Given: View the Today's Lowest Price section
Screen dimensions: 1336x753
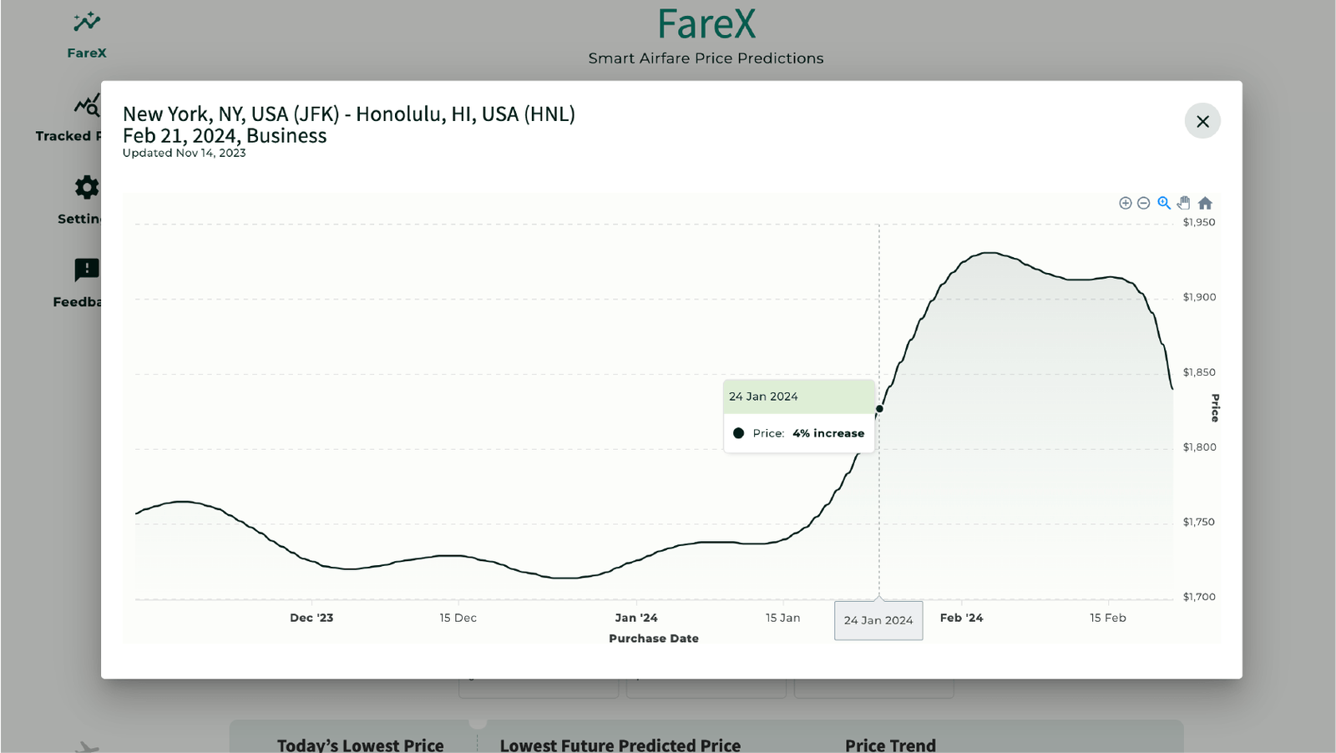Looking at the screenshot, I should click(x=361, y=745).
